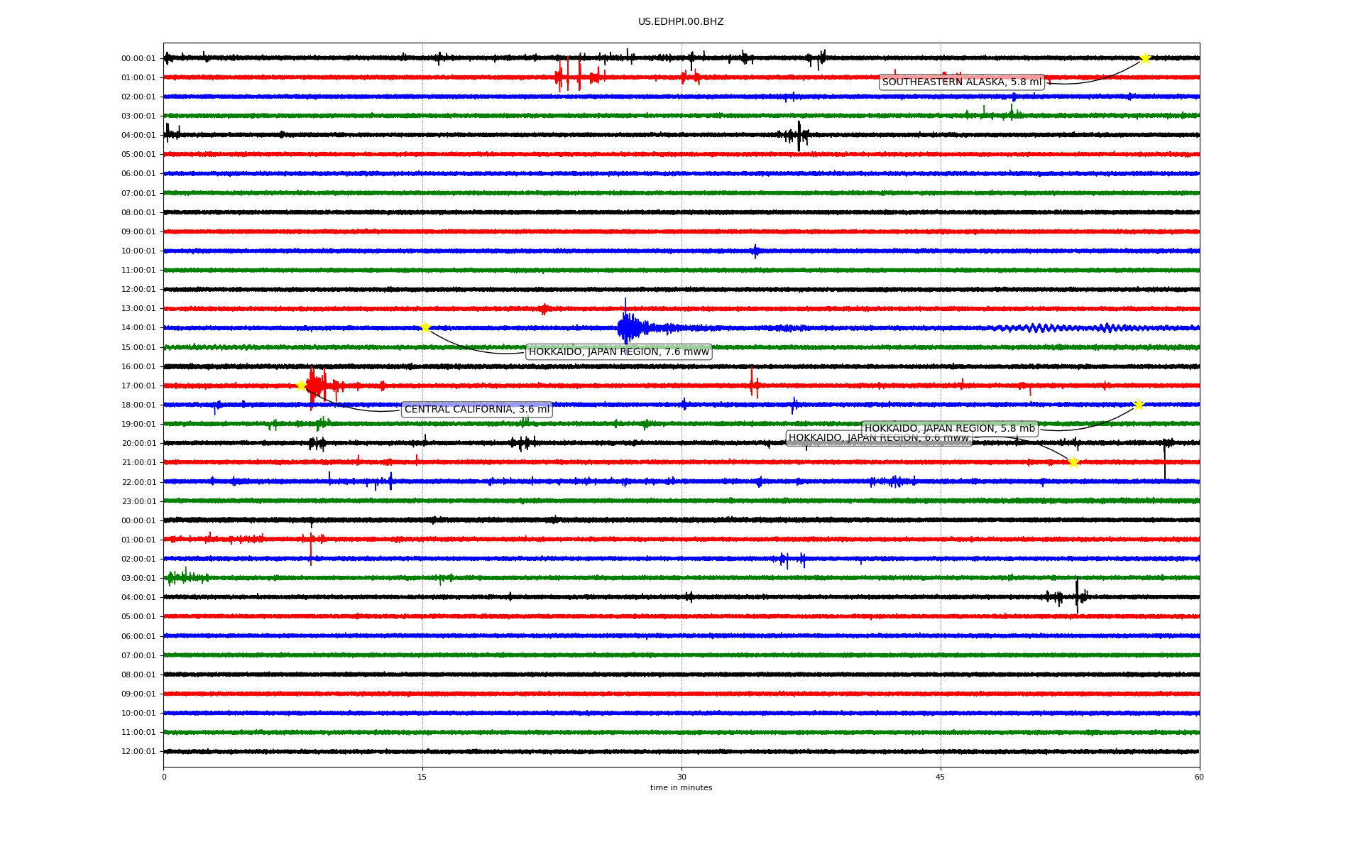Click the red burst on 17:00:01 trace
Screen dimensions: 1363x852
tap(316, 386)
